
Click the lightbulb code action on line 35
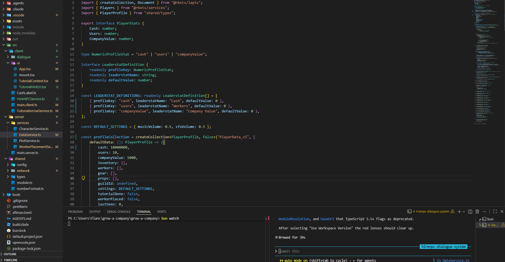point(83,178)
